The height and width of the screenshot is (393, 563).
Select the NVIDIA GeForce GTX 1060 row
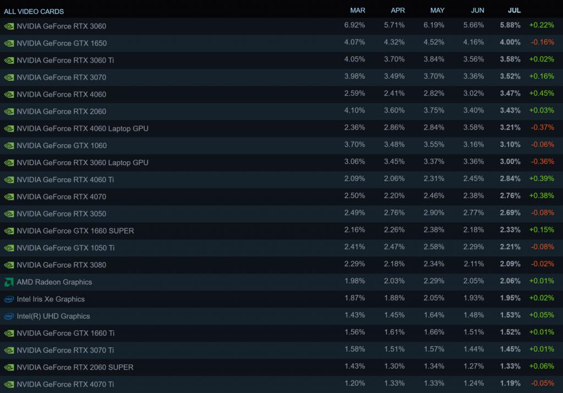click(x=62, y=145)
